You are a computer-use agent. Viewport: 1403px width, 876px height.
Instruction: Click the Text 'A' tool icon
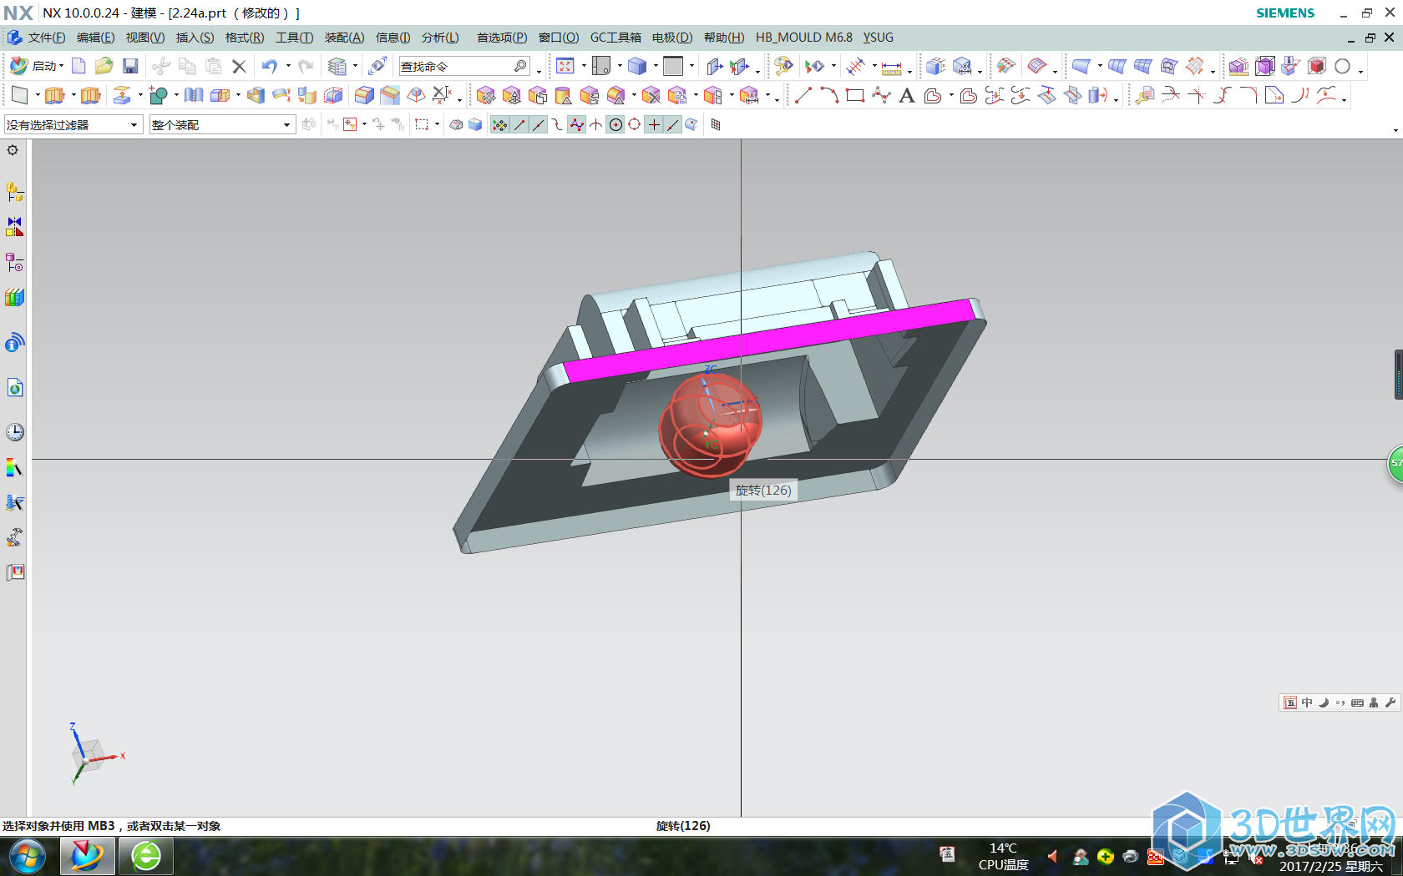(x=907, y=95)
